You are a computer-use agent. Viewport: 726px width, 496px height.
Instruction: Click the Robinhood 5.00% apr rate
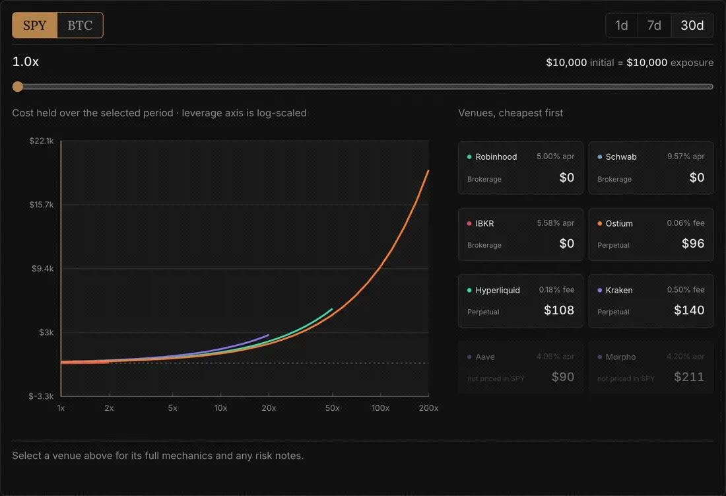coord(555,157)
